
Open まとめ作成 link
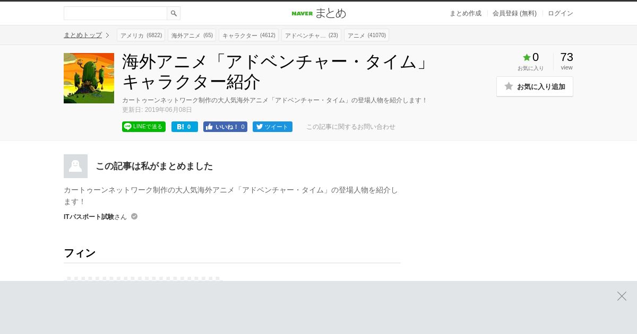pos(466,13)
